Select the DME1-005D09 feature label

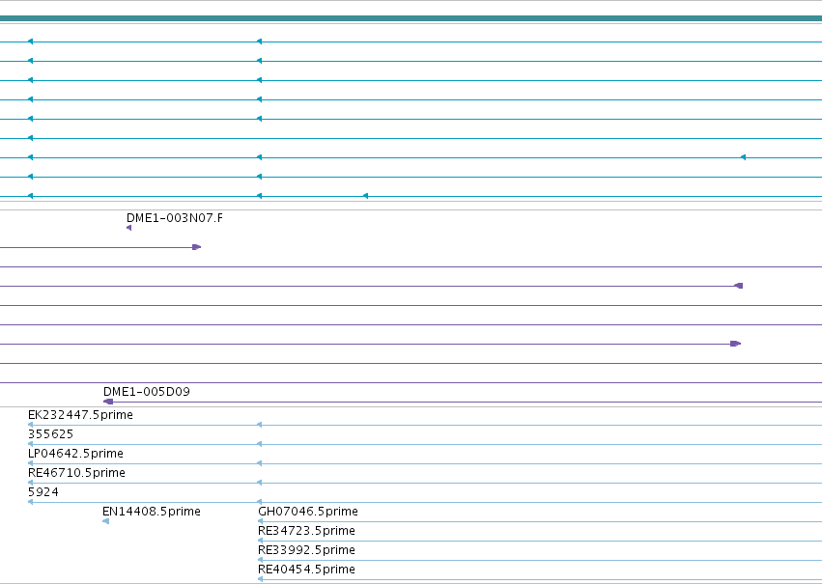pyautogui.click(x=146, y=392)
